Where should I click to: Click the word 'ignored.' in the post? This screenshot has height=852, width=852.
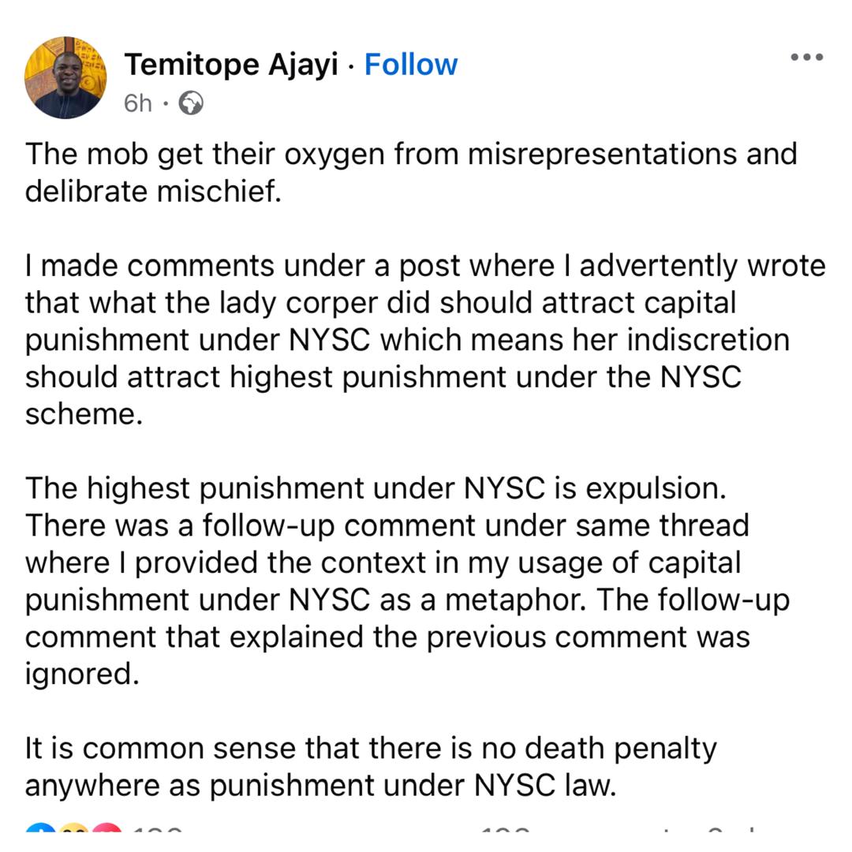(82, 675)
